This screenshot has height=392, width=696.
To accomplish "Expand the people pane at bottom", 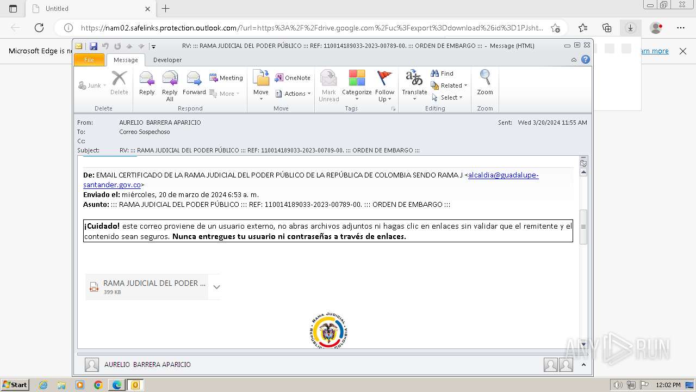I will click(583, 365).
